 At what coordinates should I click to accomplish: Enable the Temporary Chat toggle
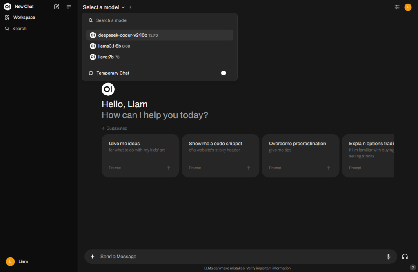[x=225, y=73]
